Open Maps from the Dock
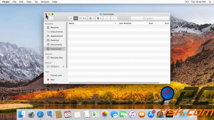 click(x=96, y=114)
